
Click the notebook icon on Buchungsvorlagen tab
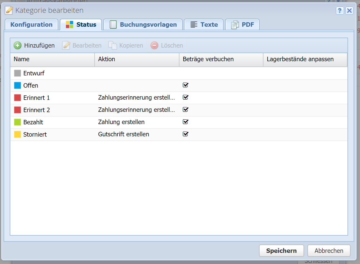[113, 24]
